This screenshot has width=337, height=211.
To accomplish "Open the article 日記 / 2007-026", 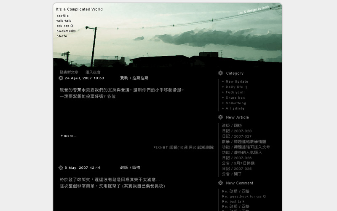I will coord(237,158).
